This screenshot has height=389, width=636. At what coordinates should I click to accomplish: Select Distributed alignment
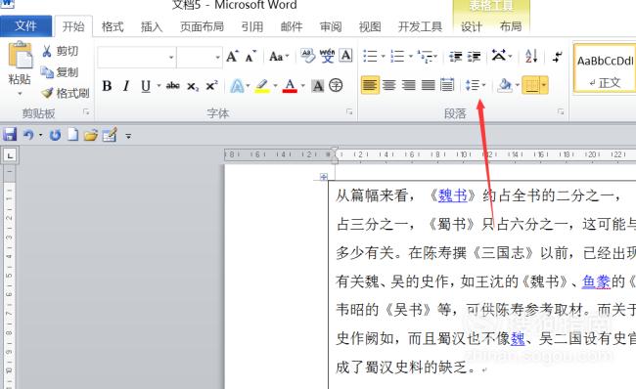click(x=447, y=85)
